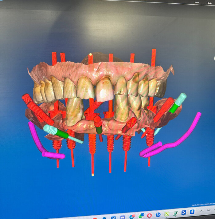The image size is (215, 219).
Task: Click the РУС keyboard language indicator
Action: coord(209,210)
